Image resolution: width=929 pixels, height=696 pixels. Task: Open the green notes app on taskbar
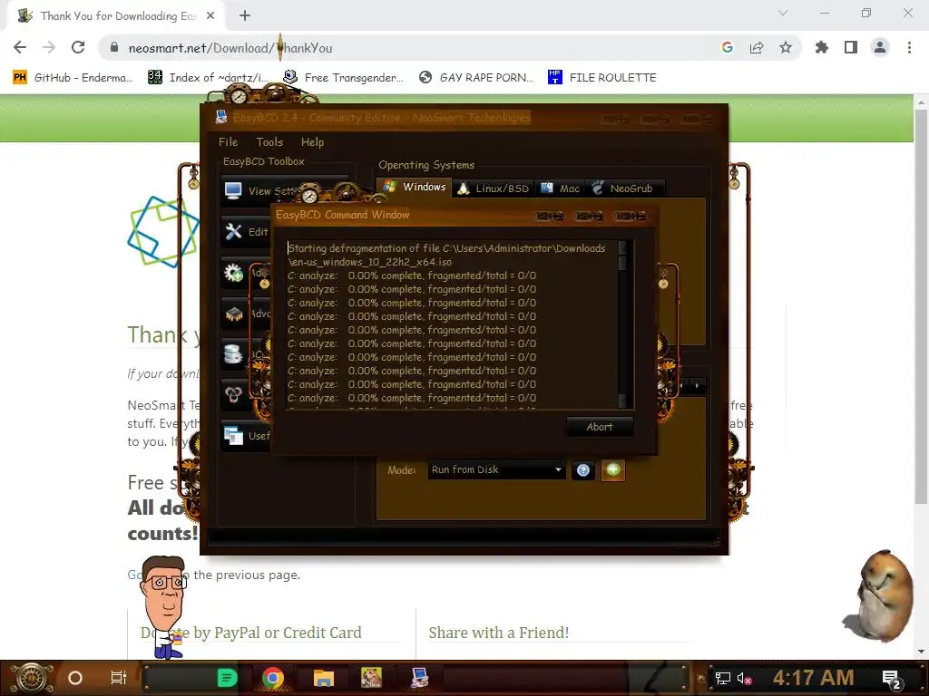click(227, 678)
